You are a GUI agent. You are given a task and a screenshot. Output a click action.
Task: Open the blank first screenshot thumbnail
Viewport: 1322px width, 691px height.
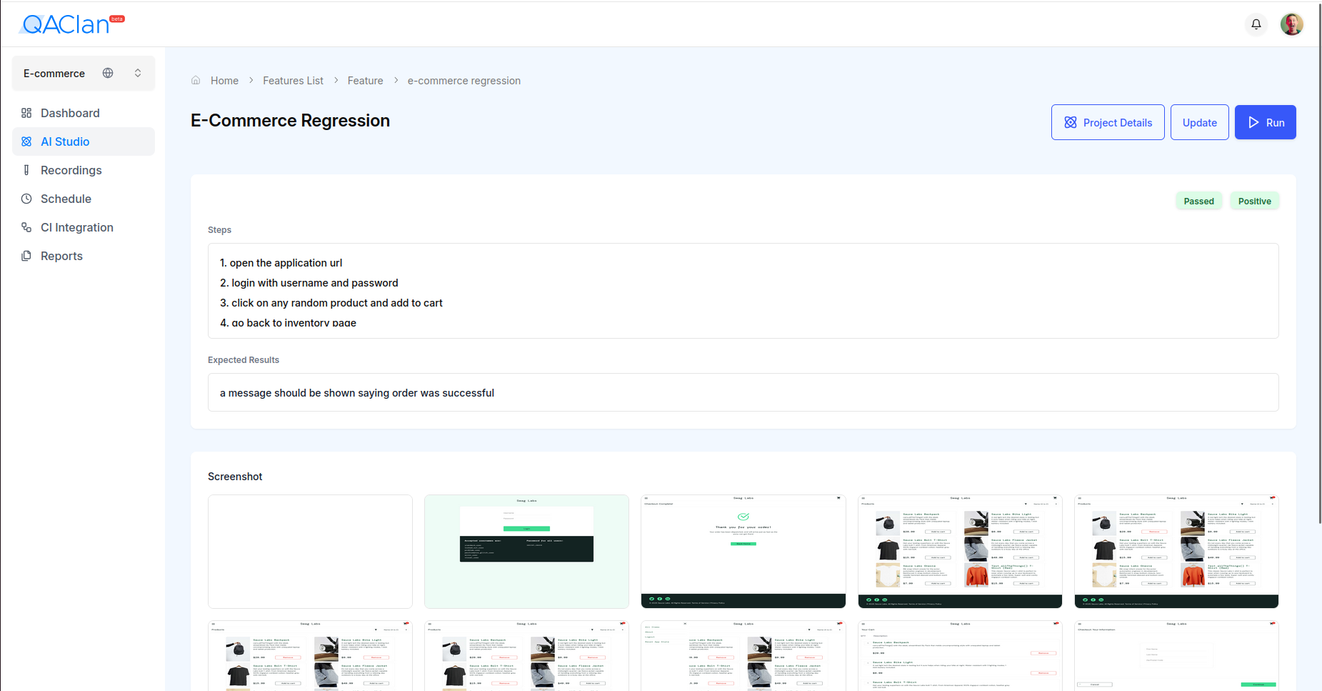pyautogui.click(x=310, y=552)
